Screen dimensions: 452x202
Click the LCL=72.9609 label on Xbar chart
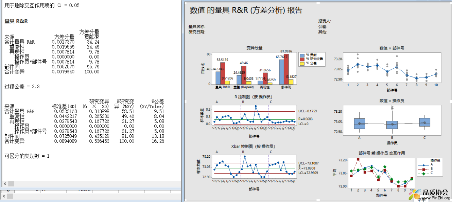308,173
